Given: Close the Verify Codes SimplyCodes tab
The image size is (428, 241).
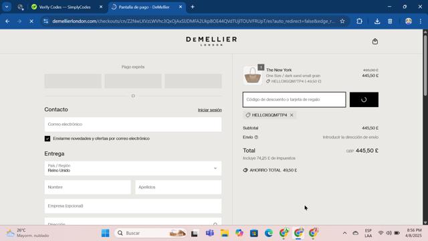Looking at the screenshot, I should click(x=101, y=7).
